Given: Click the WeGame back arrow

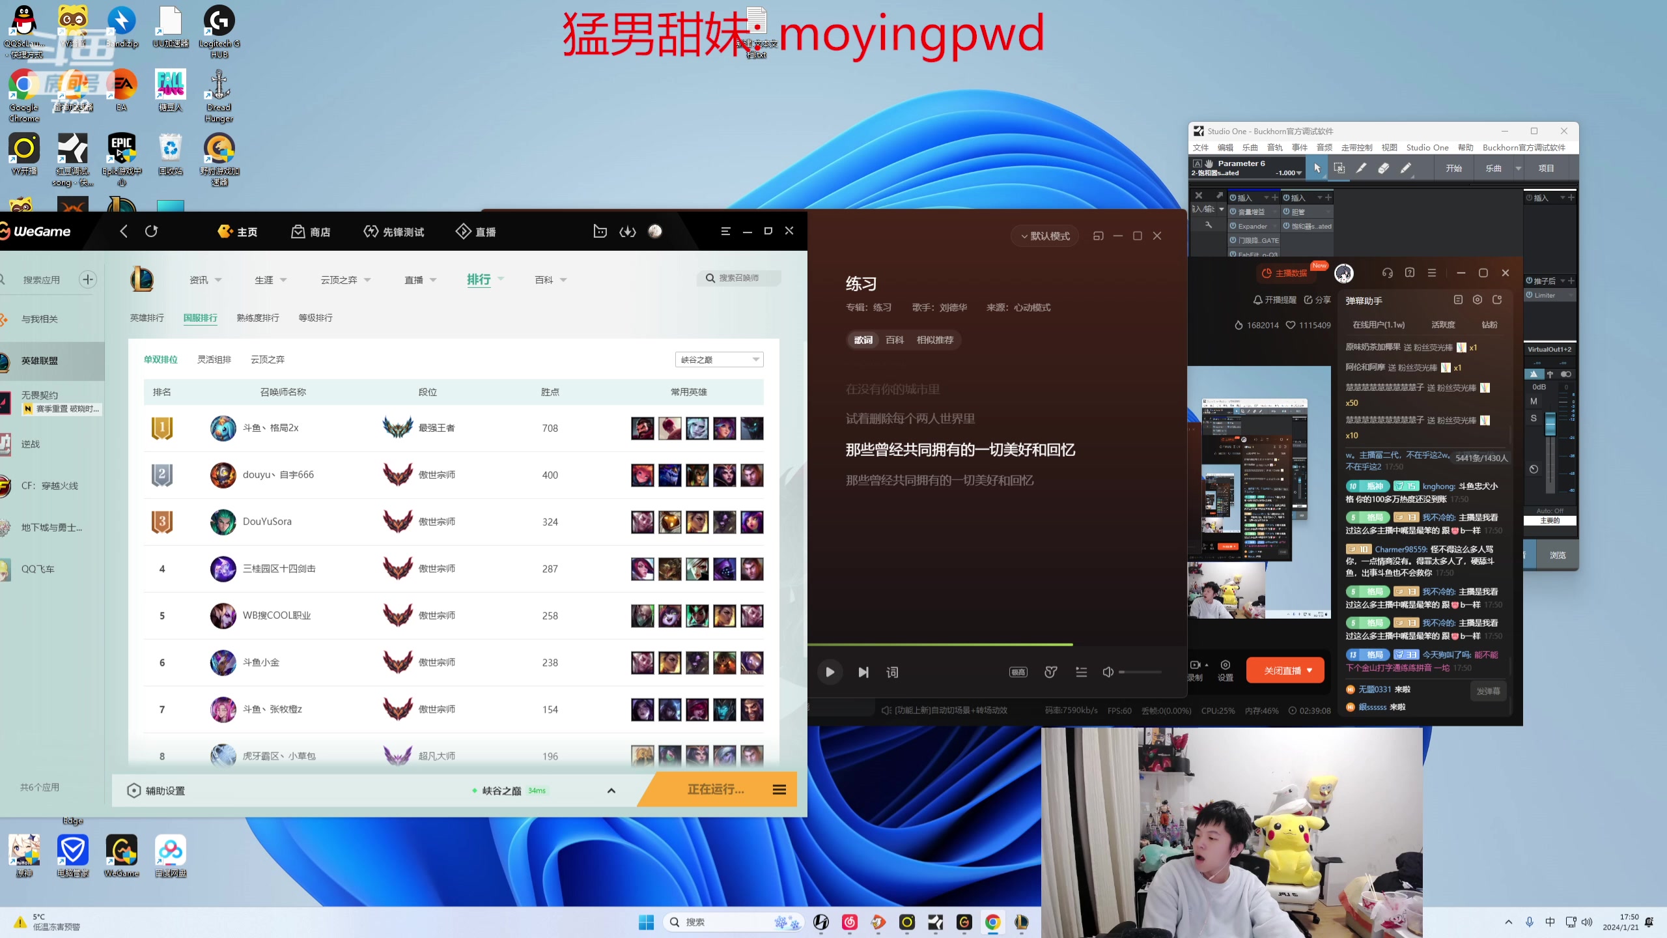Looking at the screenshot, I should pyautogui.click(x=124, y=231).
